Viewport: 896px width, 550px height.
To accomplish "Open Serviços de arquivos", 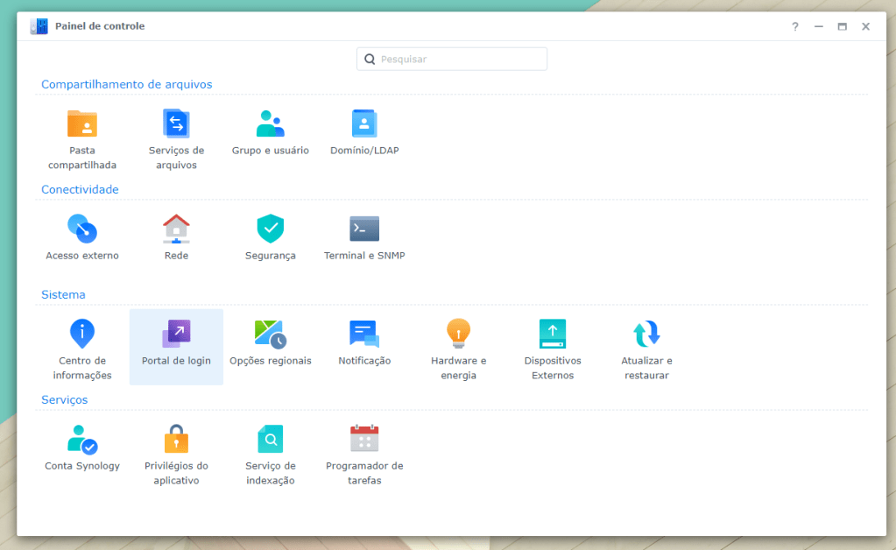I will pos(176,125).
